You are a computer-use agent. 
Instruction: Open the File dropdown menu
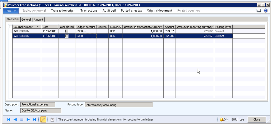[11, 11]
